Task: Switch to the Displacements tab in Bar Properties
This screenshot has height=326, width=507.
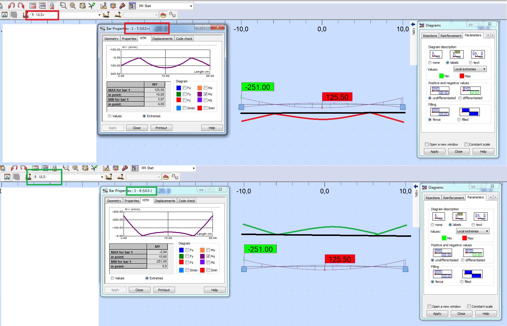Action: pos(162,38)
